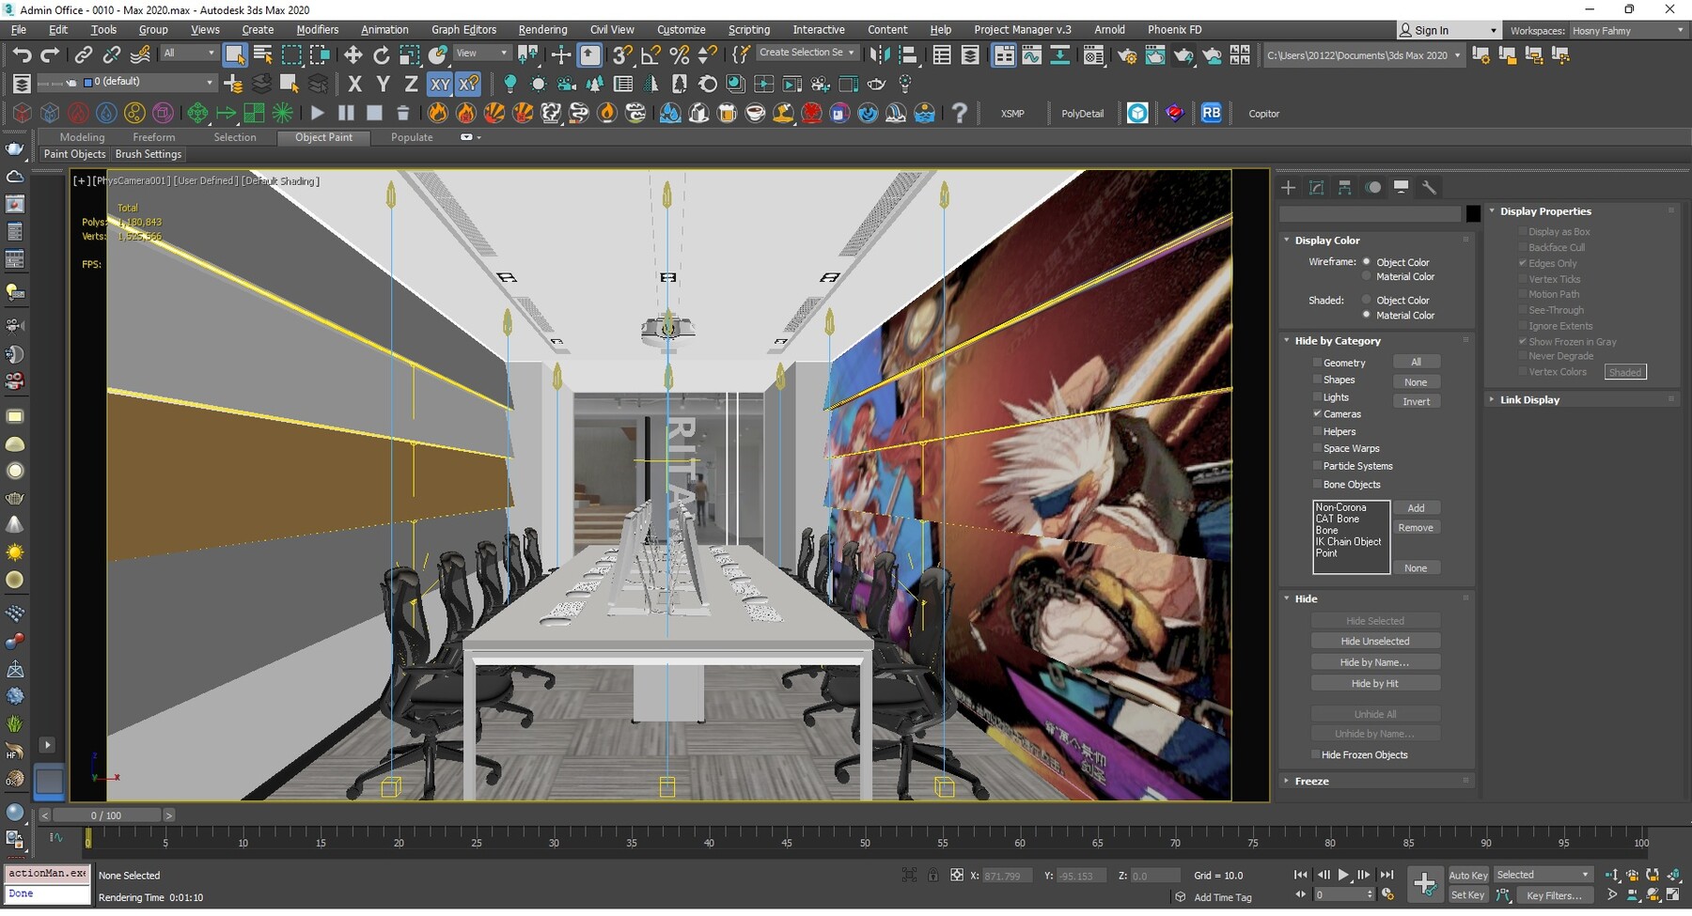Open the Hosny Fahmy workspaces dropdown
The width and height of the screenshot is (1692, 916).
click(1629, 30)
